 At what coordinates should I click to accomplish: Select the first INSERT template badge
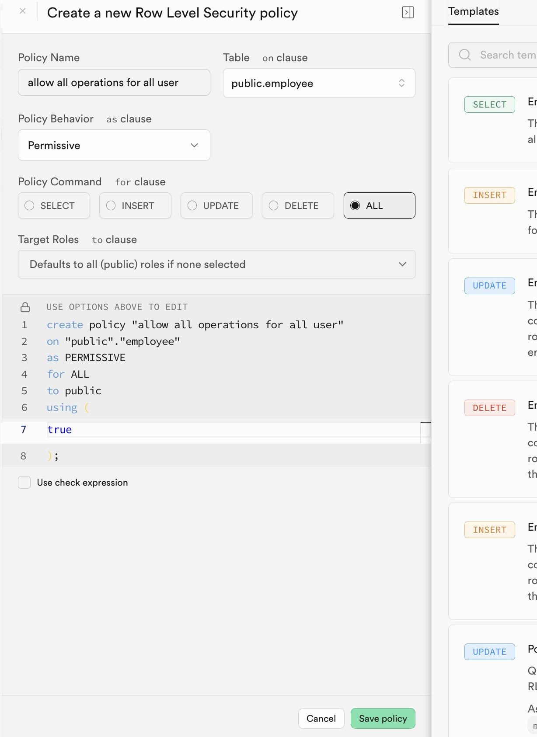tap(489, 195)
